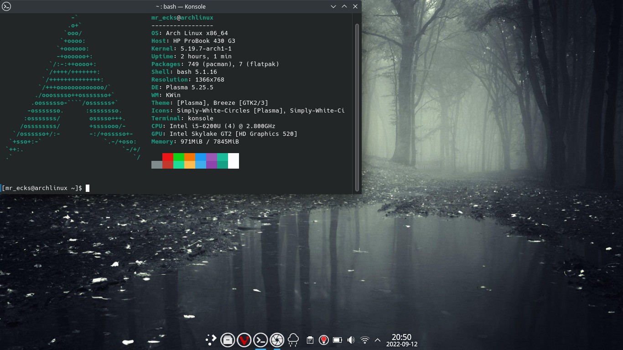The height and width of the screenshot is (350, 623).
Task: Expand the hidden system tray icons arrow
Action: click(378, 340)
